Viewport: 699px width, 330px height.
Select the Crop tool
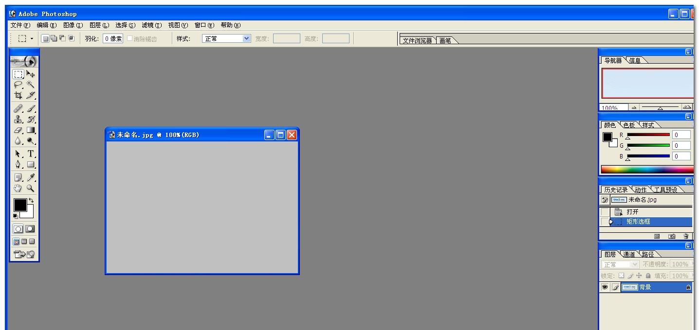tap(18, 95)
